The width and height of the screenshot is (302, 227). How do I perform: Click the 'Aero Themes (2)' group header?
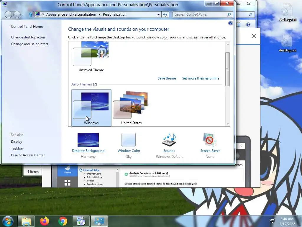point(84,84)
